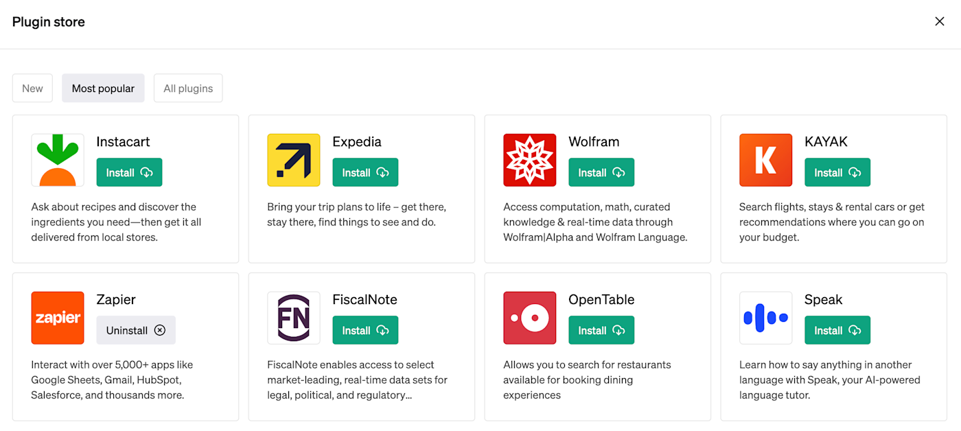The image size is (961, 431).
Task: Install the Expedia plugin
Action: click(x=365, y=172)
